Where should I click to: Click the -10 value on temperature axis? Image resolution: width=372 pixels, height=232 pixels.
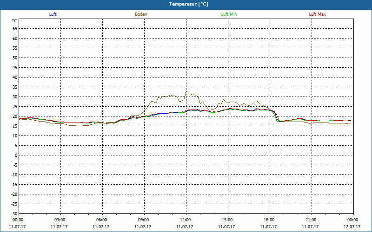click(14, 175)
